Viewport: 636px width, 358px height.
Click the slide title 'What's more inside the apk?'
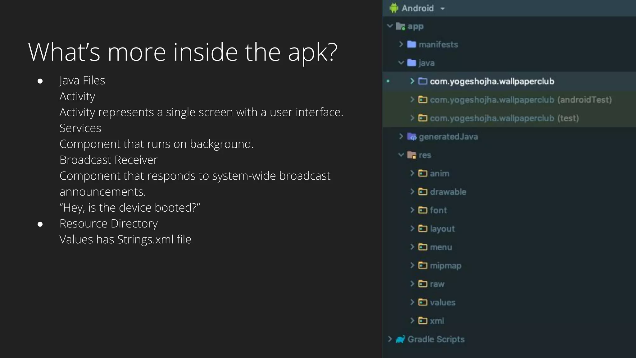point(183,52)
